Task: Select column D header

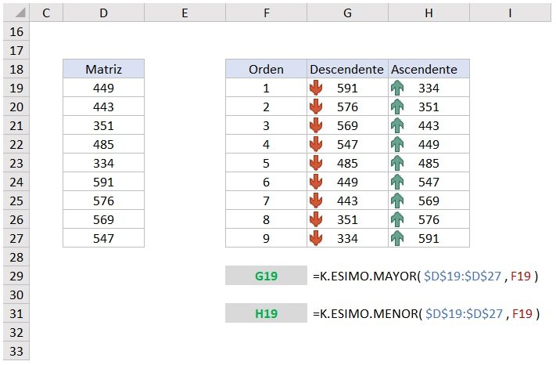Action: pos(103,13)
